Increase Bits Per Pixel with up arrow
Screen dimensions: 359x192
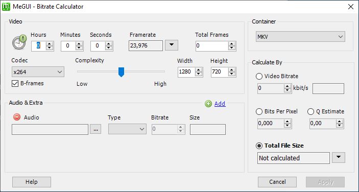point(288,122)
